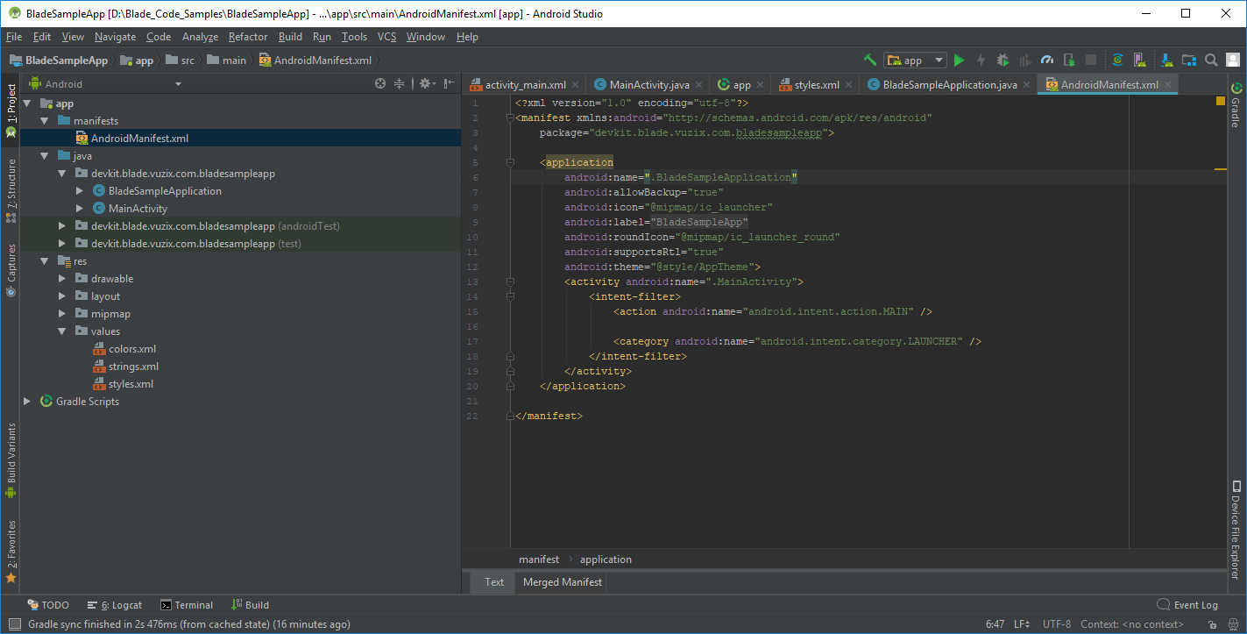The height and width of the screenshot is (634, 1247).
Task: Toggle the Captures tool window
Action: (11, 270)
